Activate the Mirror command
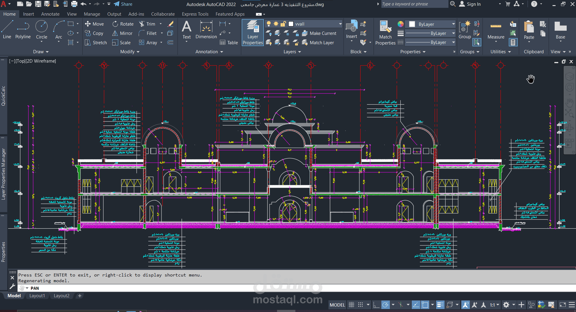 (122, 33)
